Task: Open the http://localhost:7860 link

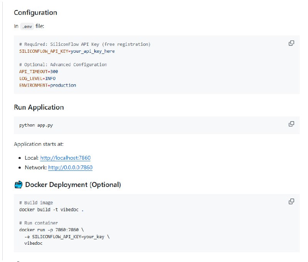Action: 65,158
